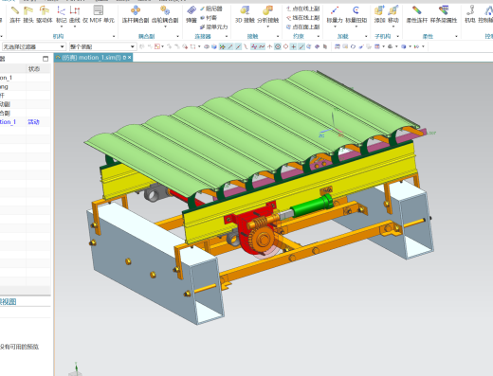The height and width of the screenshot is (376, 493).
Task: Open the 约束 group options arrow
Action: pos(319,36)
